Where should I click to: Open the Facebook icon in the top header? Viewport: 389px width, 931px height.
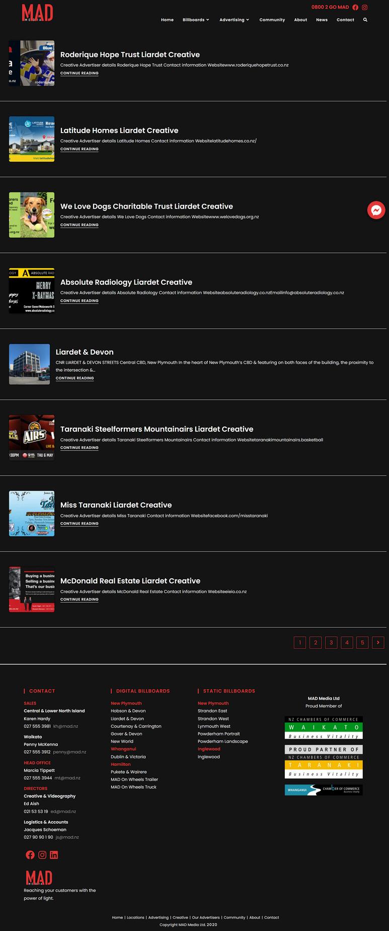click(x=355, y=8)
